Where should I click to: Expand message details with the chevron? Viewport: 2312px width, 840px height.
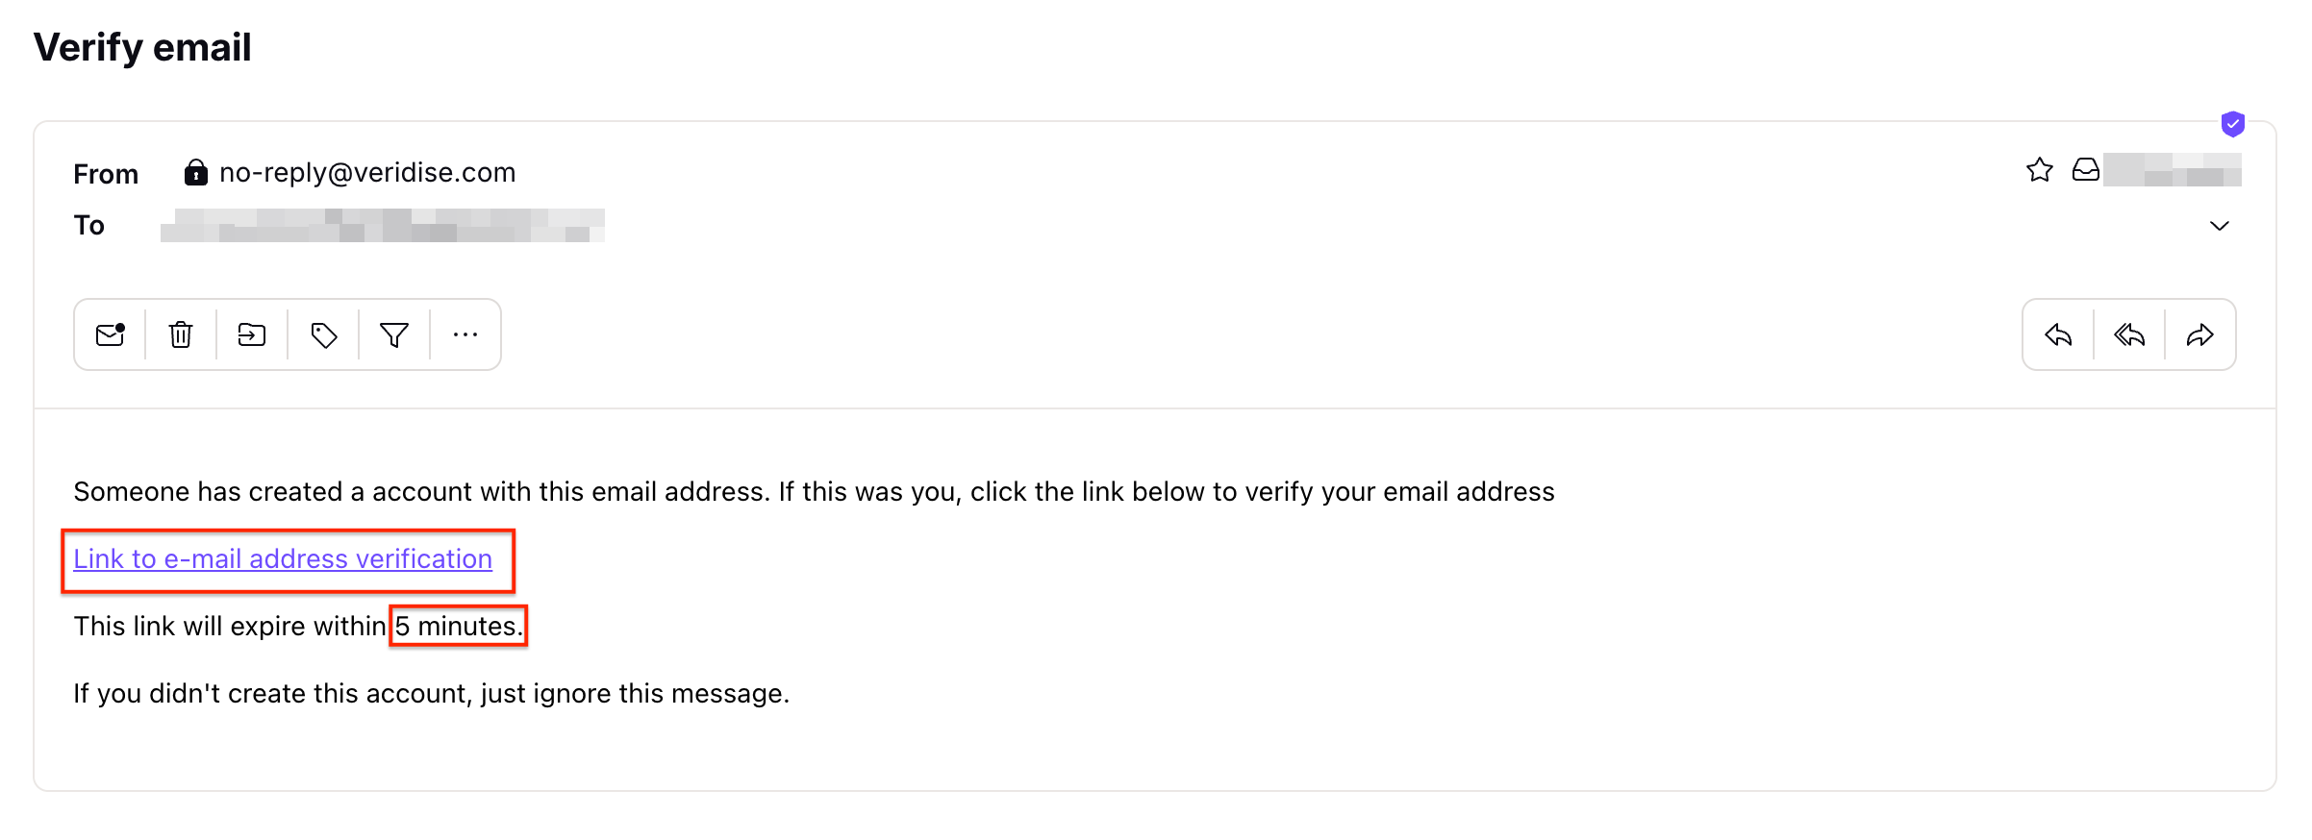click(x=2220, y=226)
